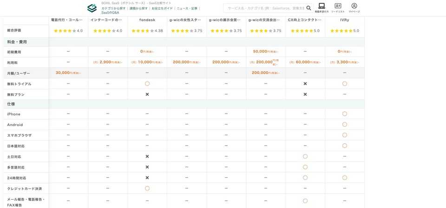Open the CX向上コンタクト… column header
446x208 pixels.
pyautogui.click(x=305, y=20)
